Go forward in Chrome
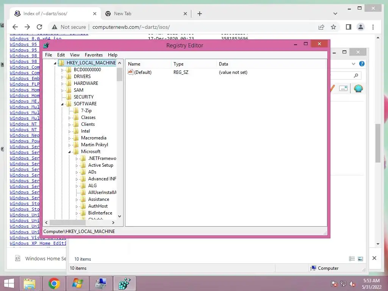This screenshot has height=291, width=388. click(27, 27)
